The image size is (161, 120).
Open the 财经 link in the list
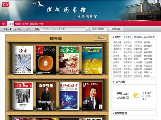pos(115,66)
